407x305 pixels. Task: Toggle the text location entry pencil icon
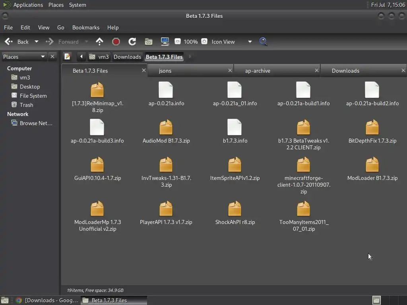pos(67,56)
